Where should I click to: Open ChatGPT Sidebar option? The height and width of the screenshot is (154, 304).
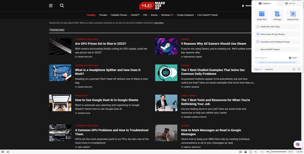click(x=277, y=49)
